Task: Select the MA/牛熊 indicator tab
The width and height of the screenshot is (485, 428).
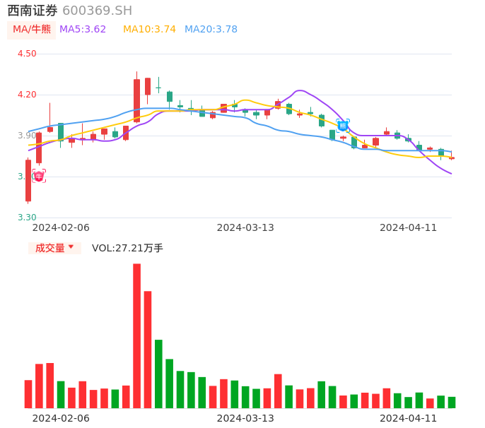Action: (32, 30)
